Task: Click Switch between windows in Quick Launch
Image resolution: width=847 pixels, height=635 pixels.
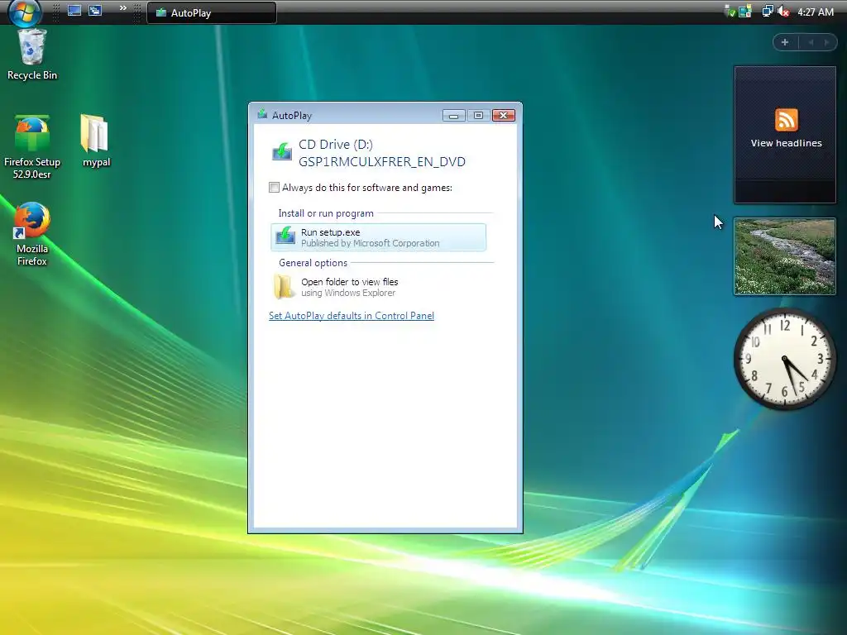Action: pos(95,11)
